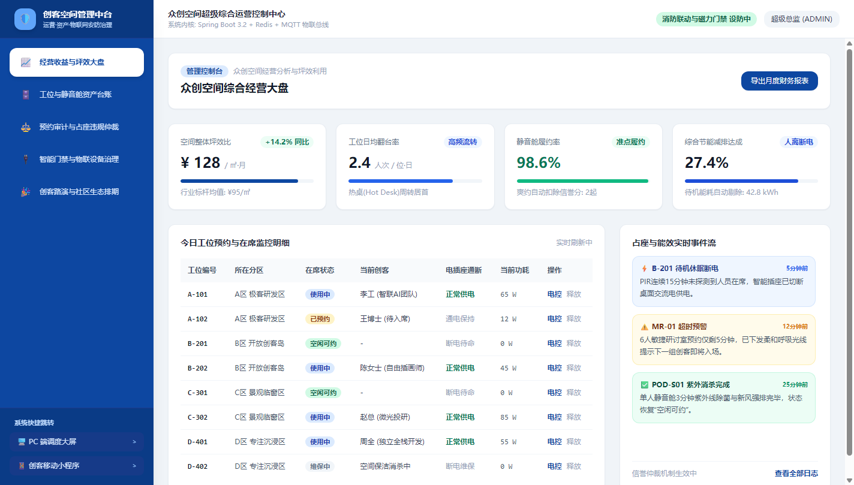Click 释放 for workstation A-101

click(x=574, y=294)
